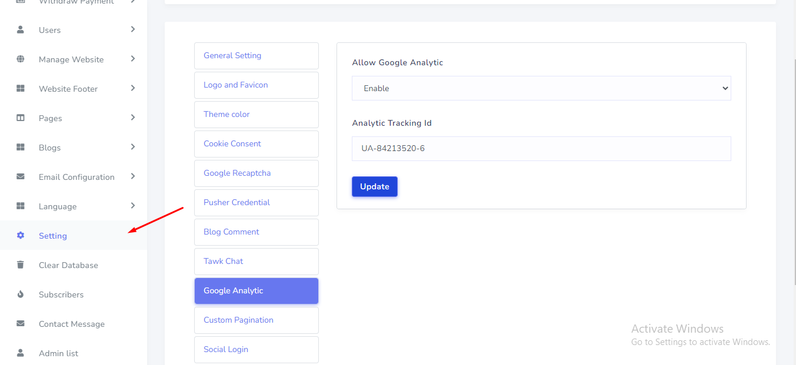Click the envelope icon beside Contact Message
This screenshot has height=365, width=796.
coord(21,323)
